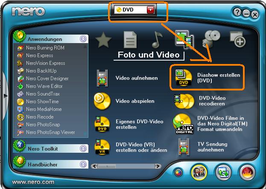Open the Extras plus category icon
This screenshot has height=189, width=266.
tap(238, 39)
